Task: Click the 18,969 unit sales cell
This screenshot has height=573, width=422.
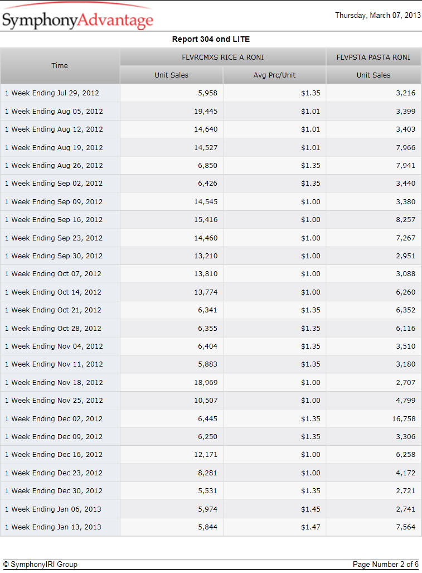Action: pyautogui.click(x=171, y=383)
